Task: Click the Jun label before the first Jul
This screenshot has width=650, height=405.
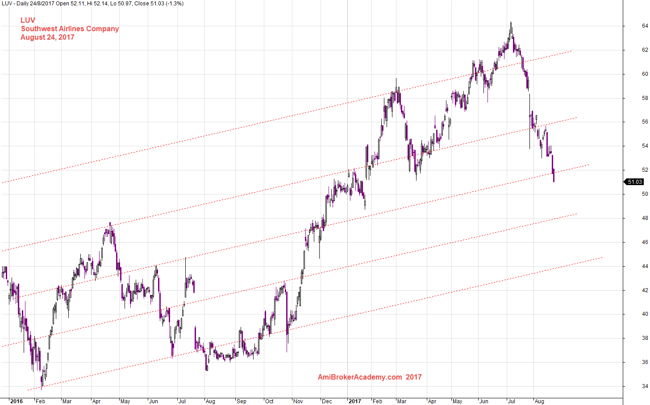Action: [x=154, y=401]
